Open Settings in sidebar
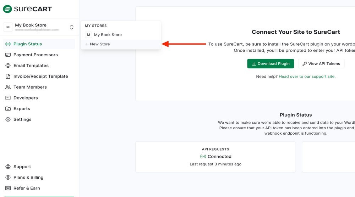 tap(22, 119)
